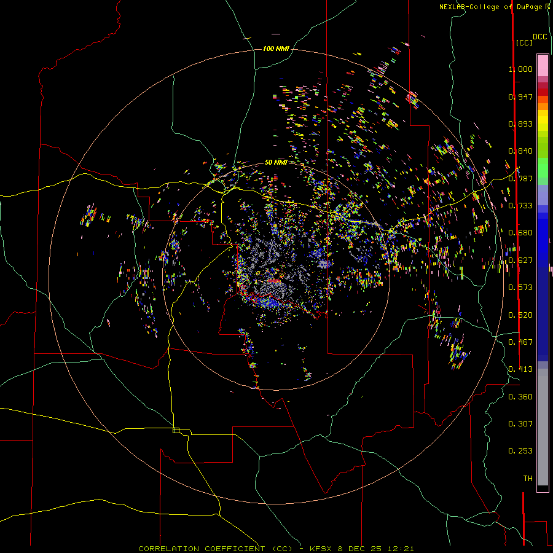Viewport: 553px width, 553px height.
Task: Select the 0.573 scale value
Action: coord(520,288)
